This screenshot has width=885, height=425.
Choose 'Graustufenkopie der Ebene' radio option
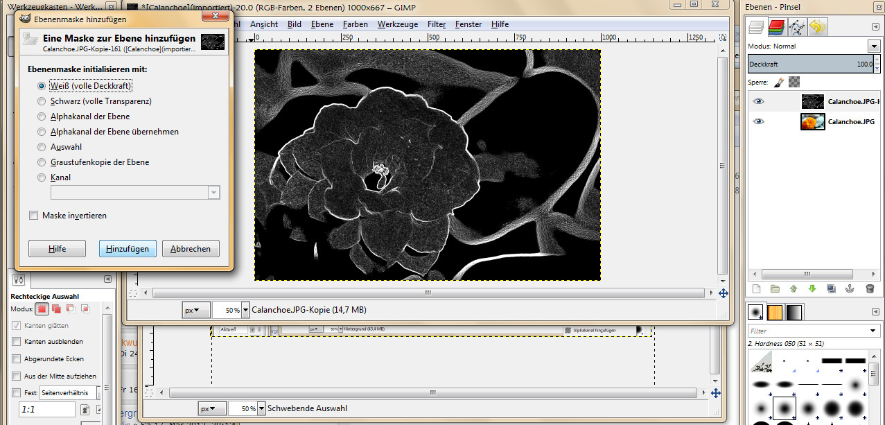pyautogui.click(x=42, y=162)
